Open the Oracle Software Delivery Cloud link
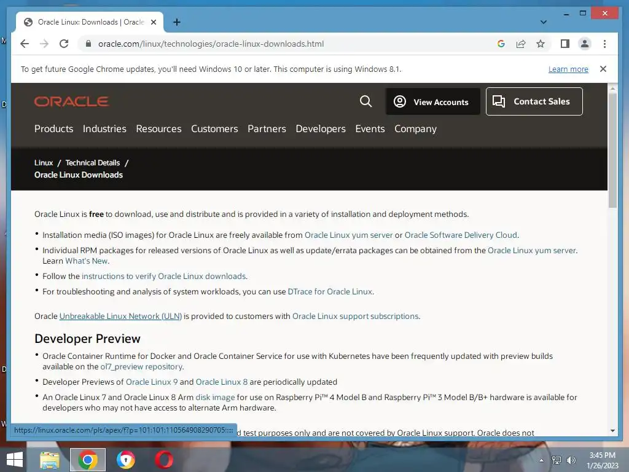 [461, 235]
